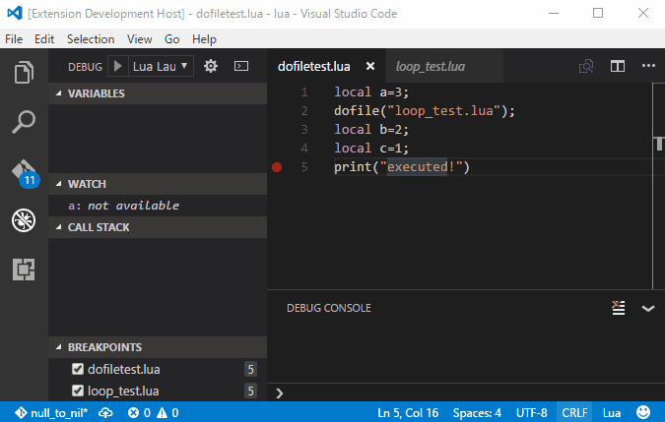Click the line badge 5 beside loop_test.lua breakpoint

(250, 391)
